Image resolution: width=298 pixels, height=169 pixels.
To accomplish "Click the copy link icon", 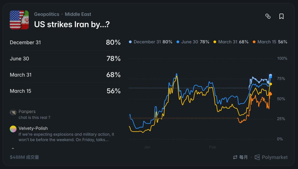I will click(268, 16).
